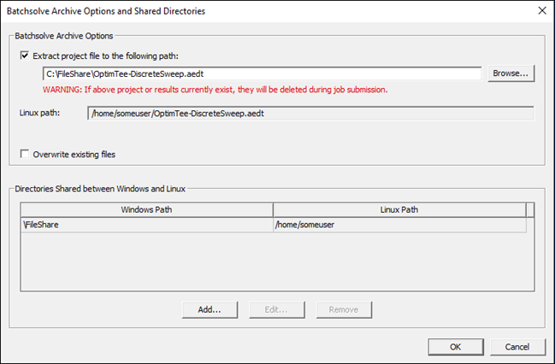
Task: Enable Overwrite existing files checkbox
Action: coord(25,155)
